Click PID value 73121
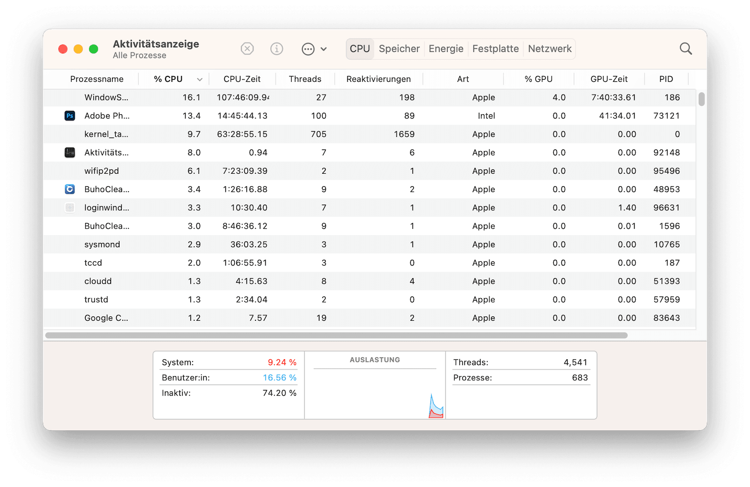This screenshot has width=750, height=487. point(667,116)
